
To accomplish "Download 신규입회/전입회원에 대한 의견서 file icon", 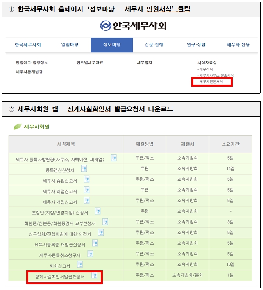I will tap(101, 232).
